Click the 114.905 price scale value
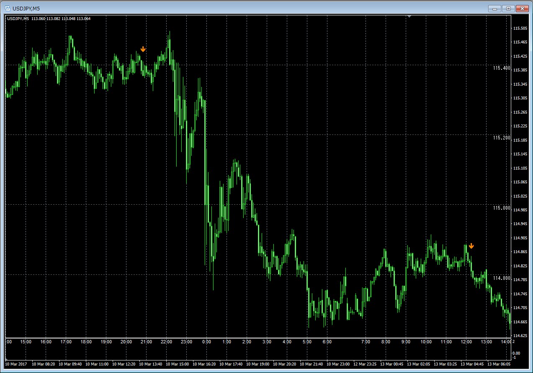533x373 pixels. [520, 238]
